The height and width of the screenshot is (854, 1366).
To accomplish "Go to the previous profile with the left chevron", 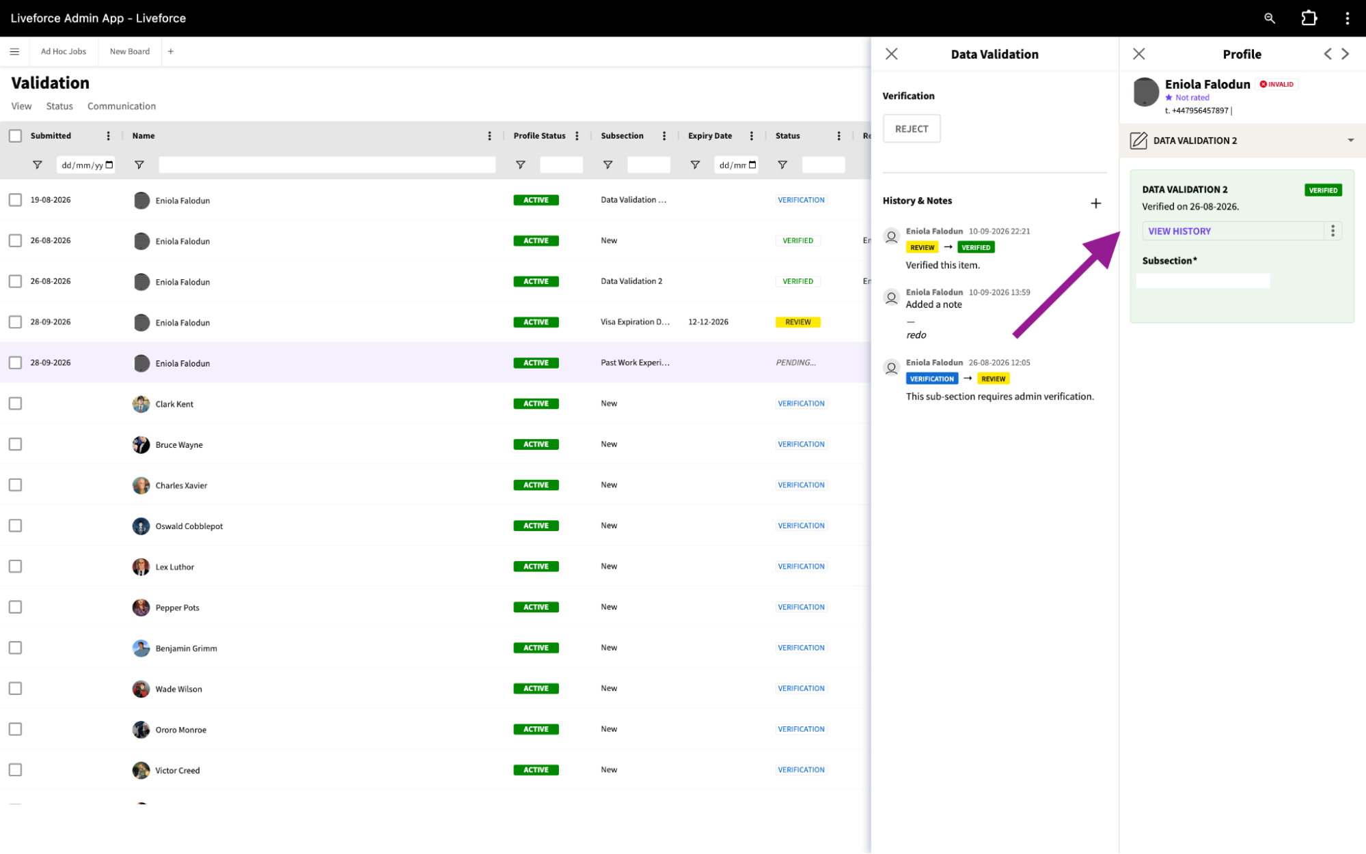I will (x=1327, y=54).
